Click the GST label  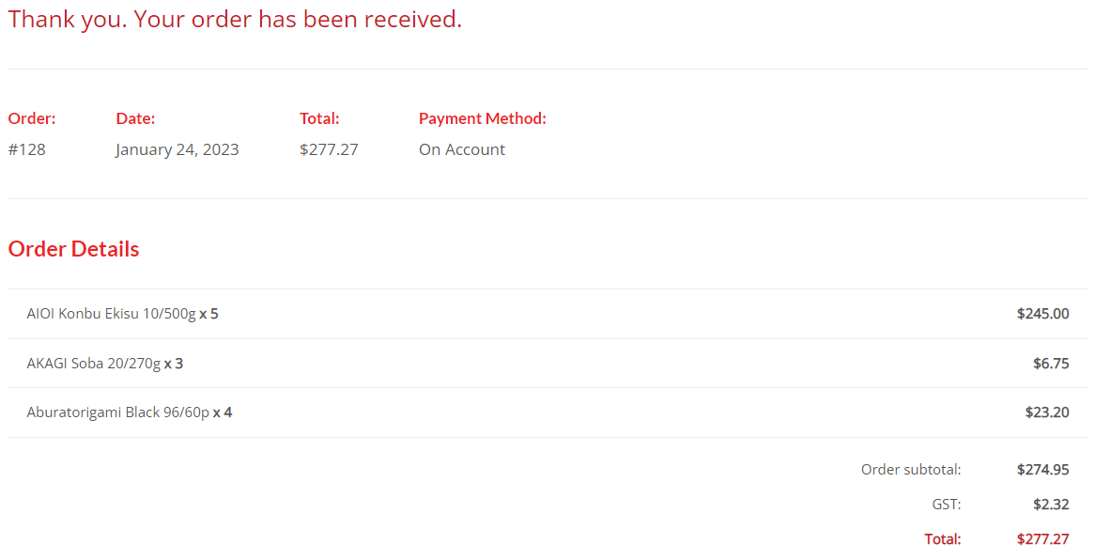coord(947,504)
